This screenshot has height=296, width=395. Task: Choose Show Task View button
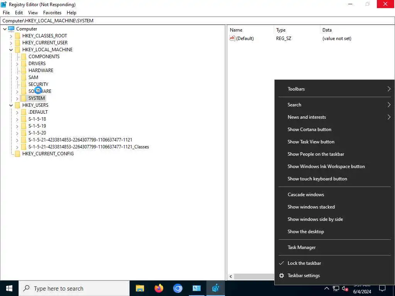[x=334, y=142]
